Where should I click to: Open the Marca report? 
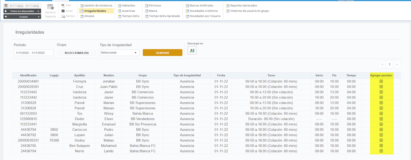click(x=151, y=11)
